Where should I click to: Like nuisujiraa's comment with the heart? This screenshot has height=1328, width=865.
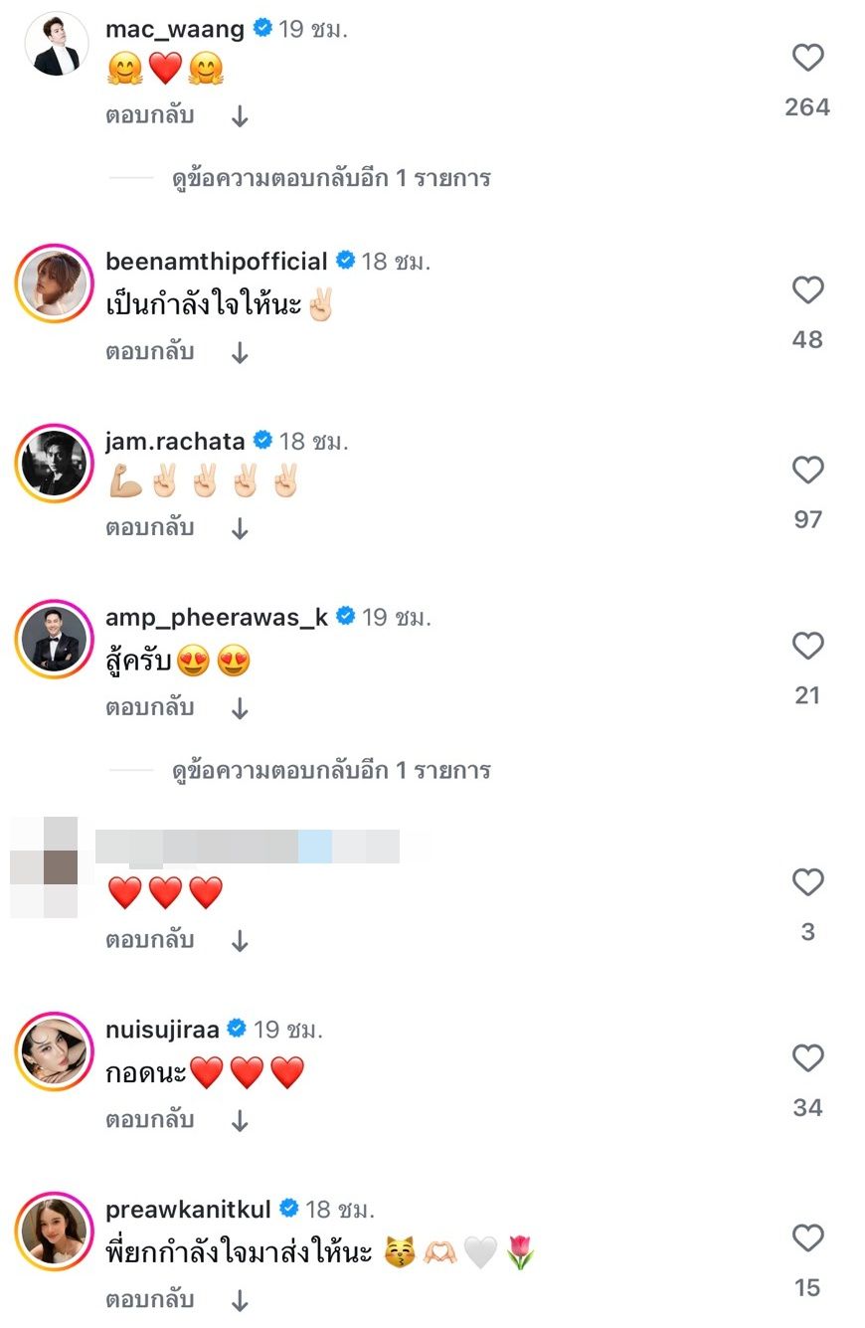coord(807,1058)
